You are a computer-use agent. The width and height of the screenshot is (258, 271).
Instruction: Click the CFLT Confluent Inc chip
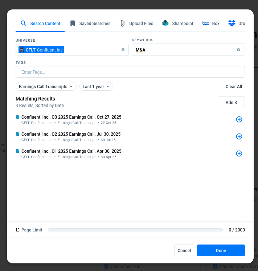point(41,50)
